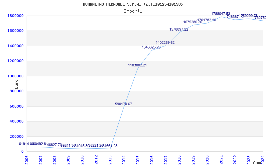Screen dimensions: 266x166
Task: Click the 2009 year label
Action: pos(68,160)
